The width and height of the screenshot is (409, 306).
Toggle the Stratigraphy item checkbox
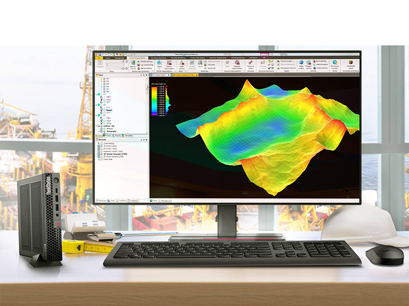(104, 132)
